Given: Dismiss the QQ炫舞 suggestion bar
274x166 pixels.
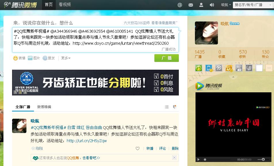Looking at the screenshot, I should (174, 158).
